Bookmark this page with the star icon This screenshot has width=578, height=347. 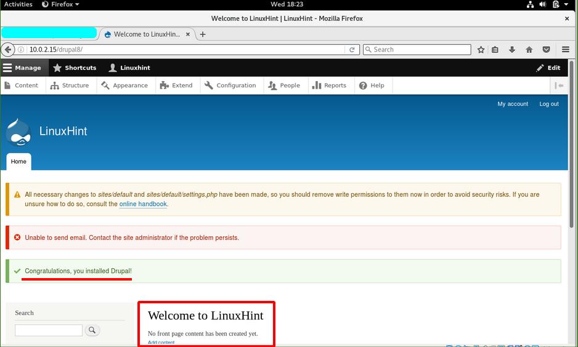[481, 49]
